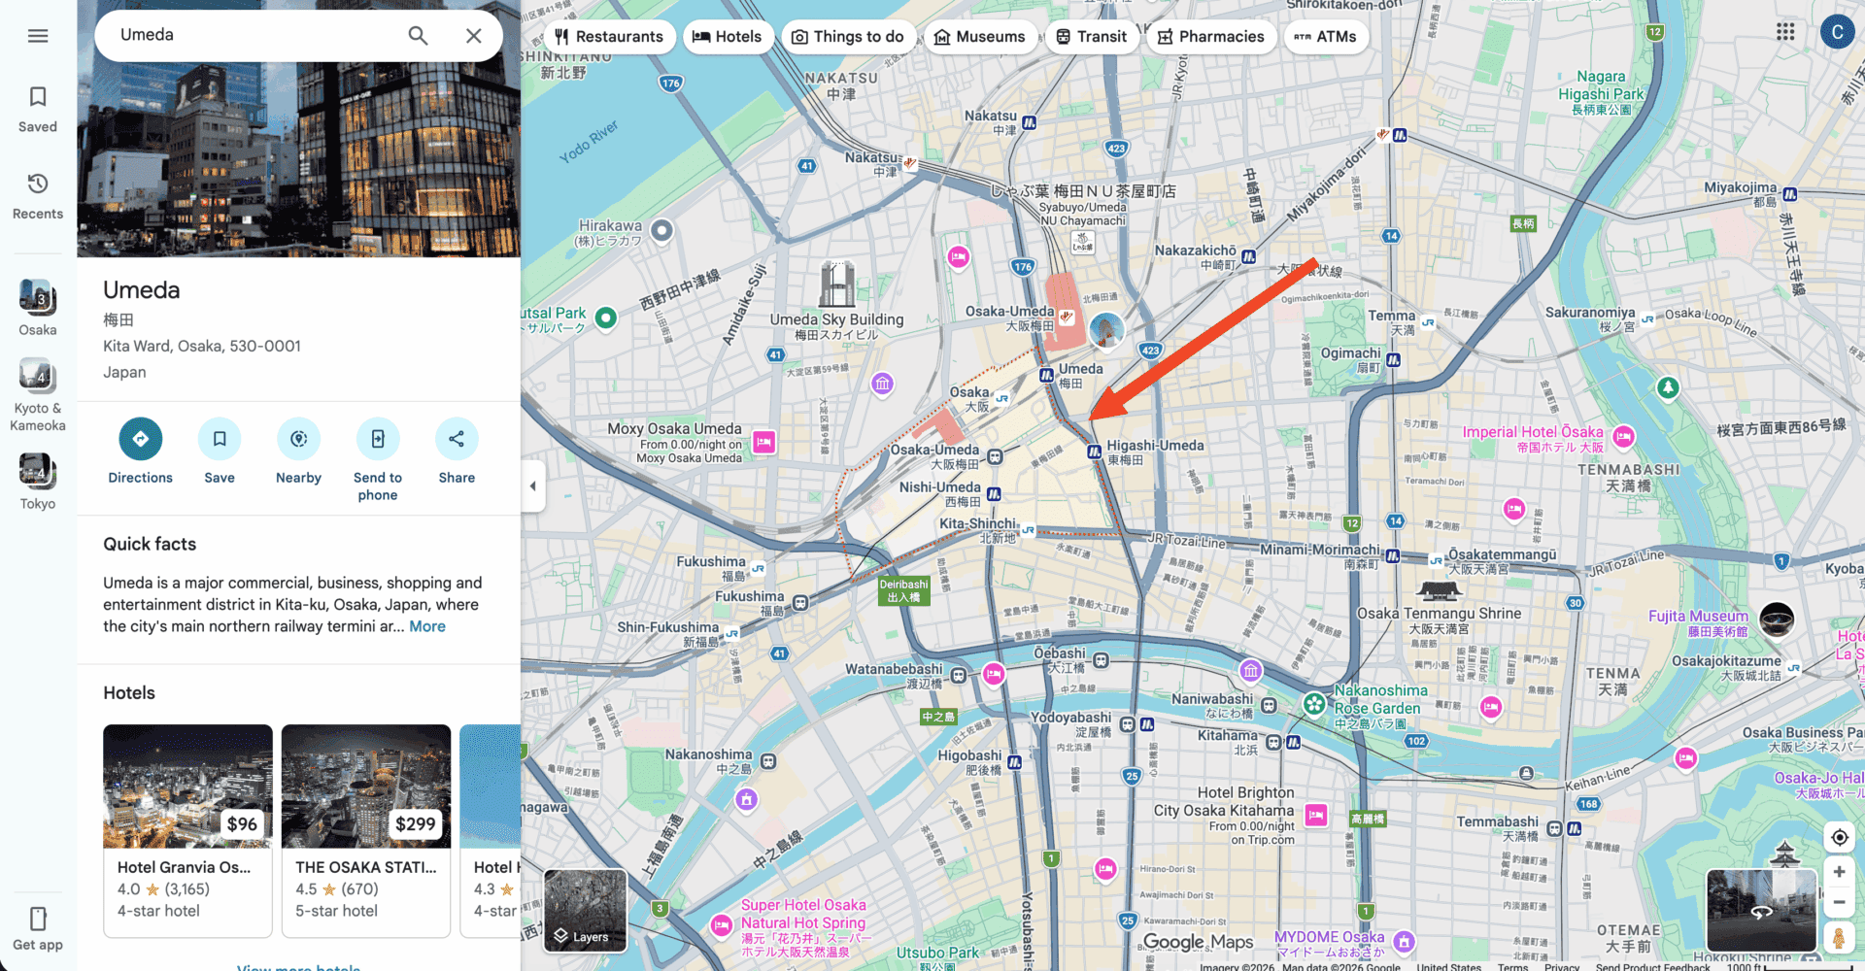1865x971 pixels.
Task: Open Hotel Granvia Osaka card
Action: tap(187, 830)
